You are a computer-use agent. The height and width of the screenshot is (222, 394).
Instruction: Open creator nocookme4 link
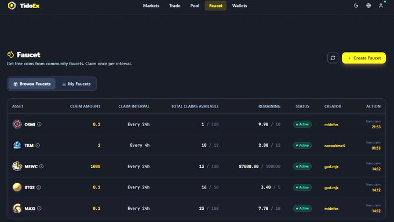click(334, 146)
